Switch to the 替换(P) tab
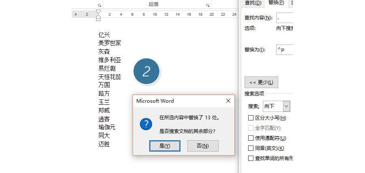Screen dimensions: 365x173 tap(276, 3)
